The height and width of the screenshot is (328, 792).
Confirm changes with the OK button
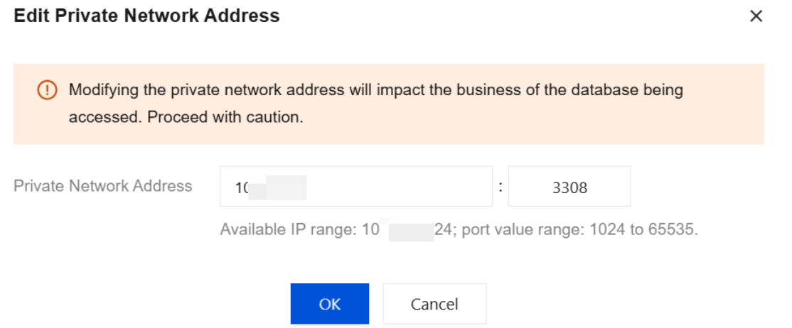(x=329, y=304)
